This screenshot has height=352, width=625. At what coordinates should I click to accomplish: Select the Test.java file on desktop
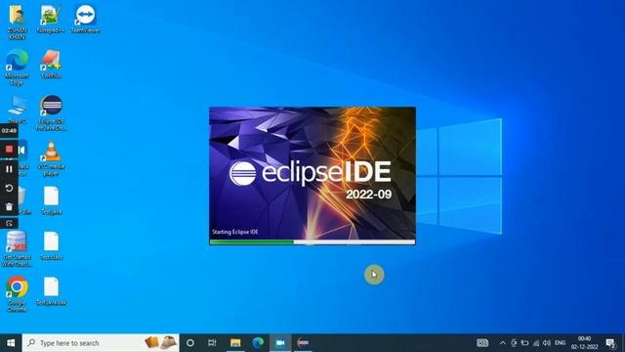[51, 200]
